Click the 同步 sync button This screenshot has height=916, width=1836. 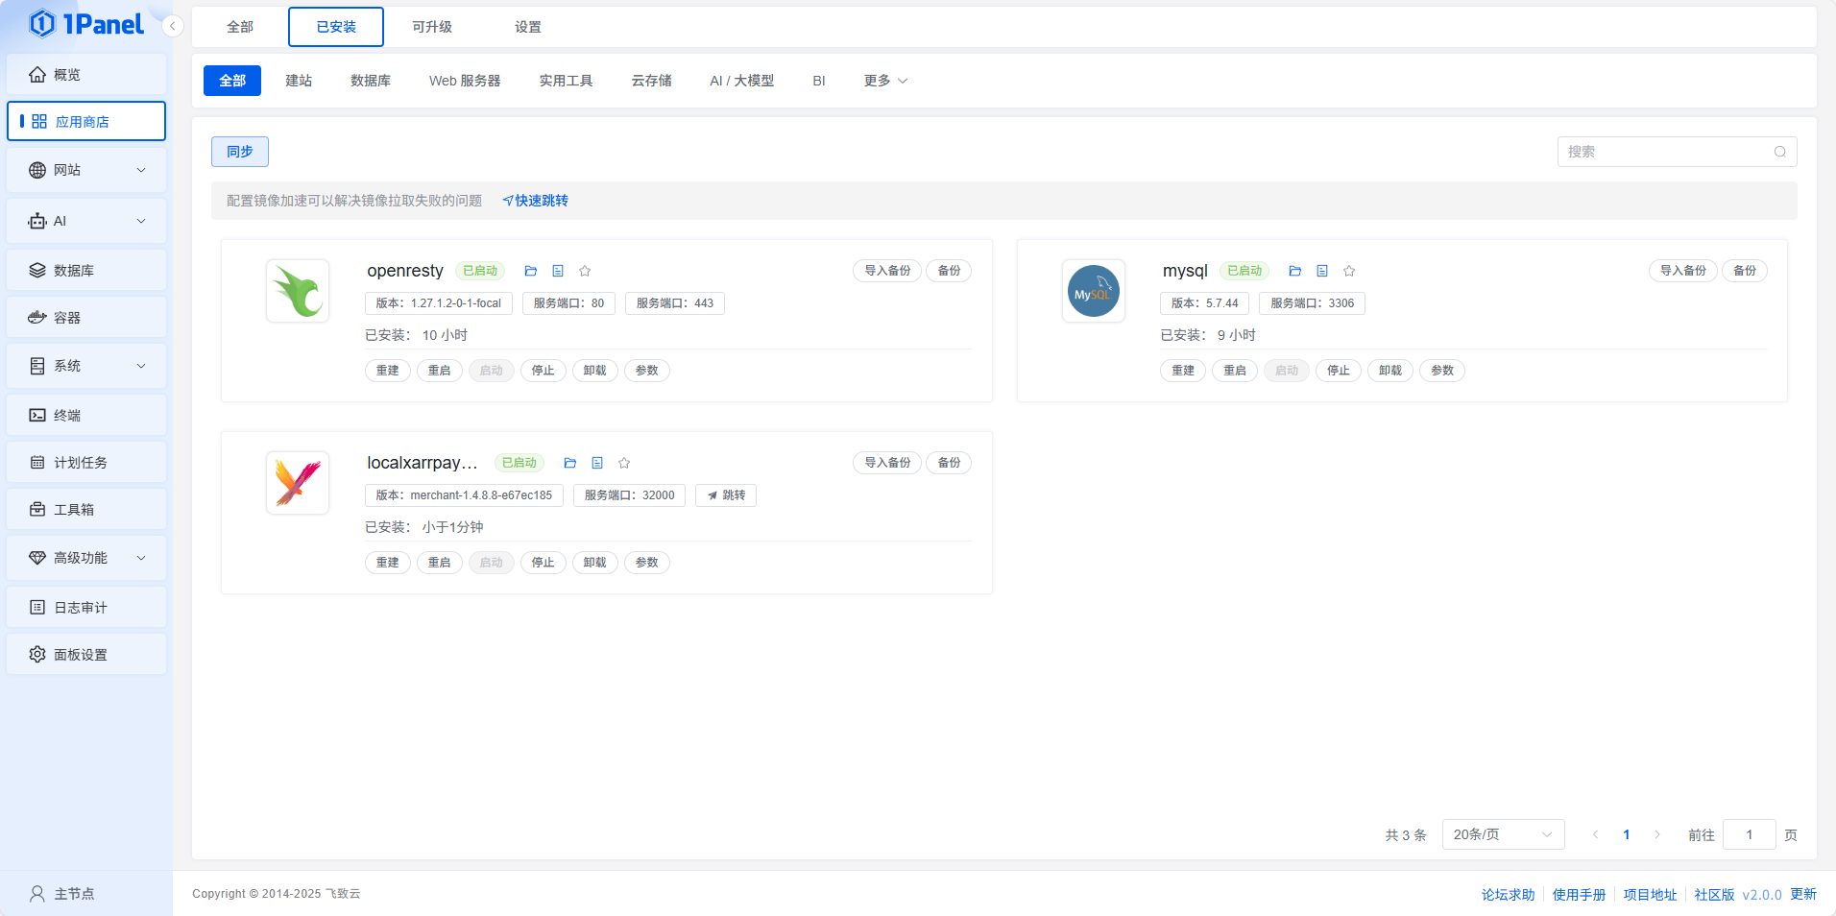240,152
